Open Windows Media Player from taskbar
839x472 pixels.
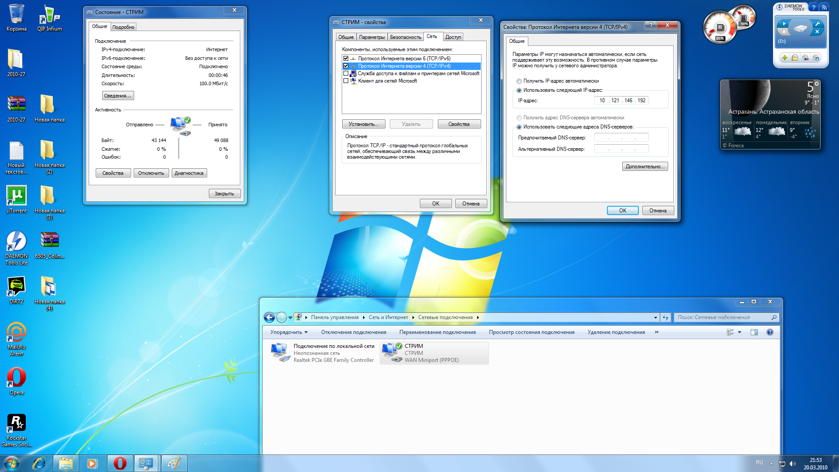pyautogui.click(x=92, y=463)
